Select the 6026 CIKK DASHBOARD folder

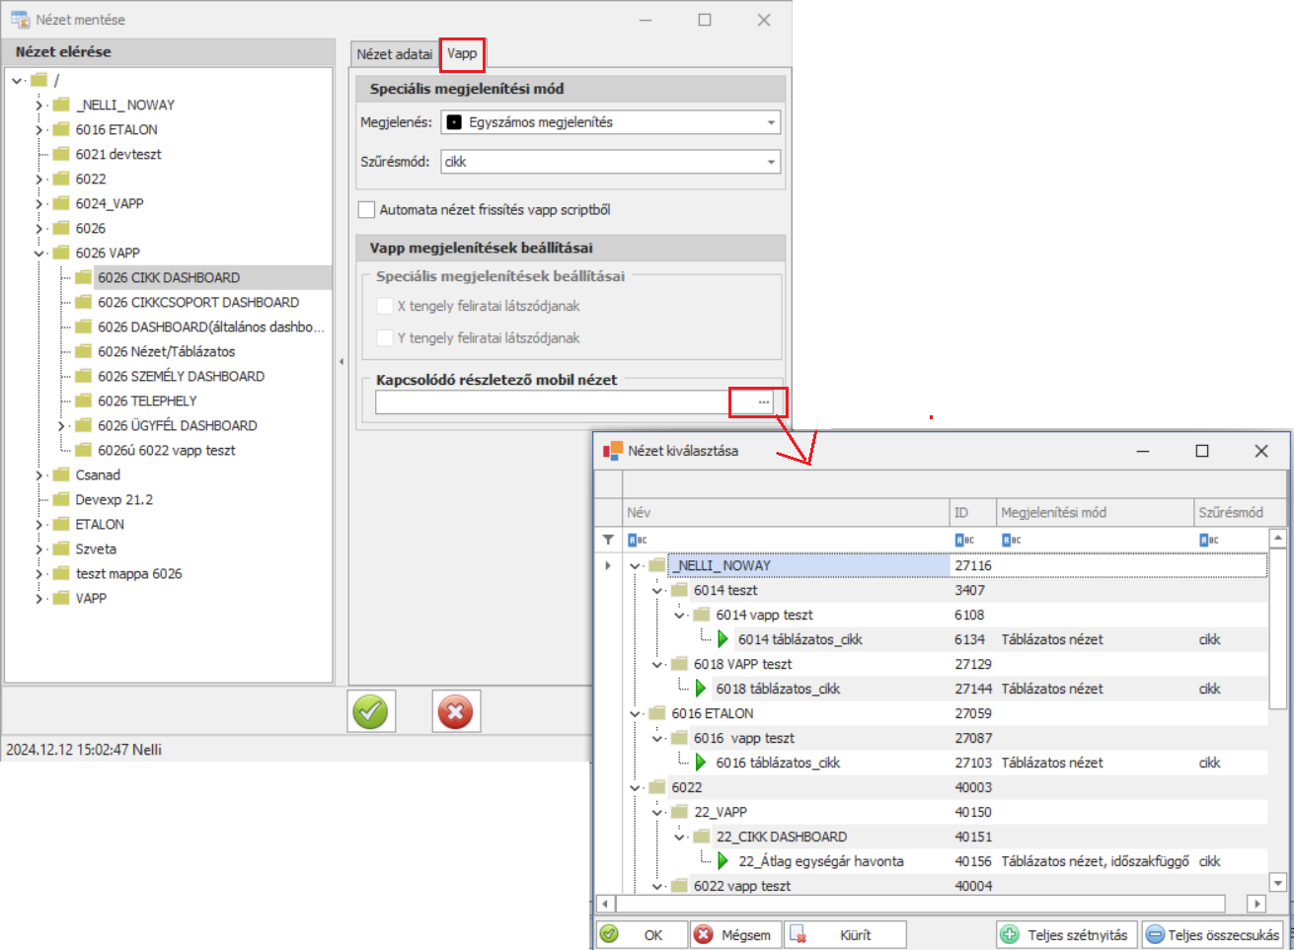pyautogui.click(x=168, y=277)
